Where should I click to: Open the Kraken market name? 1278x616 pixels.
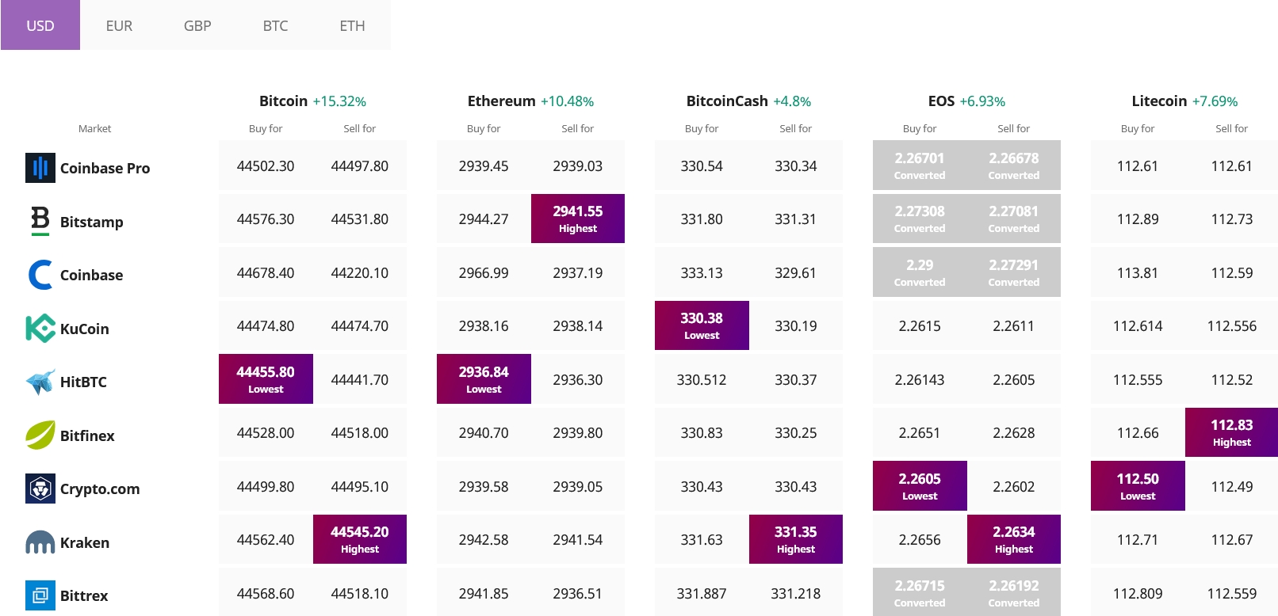[x=85, y=542]
